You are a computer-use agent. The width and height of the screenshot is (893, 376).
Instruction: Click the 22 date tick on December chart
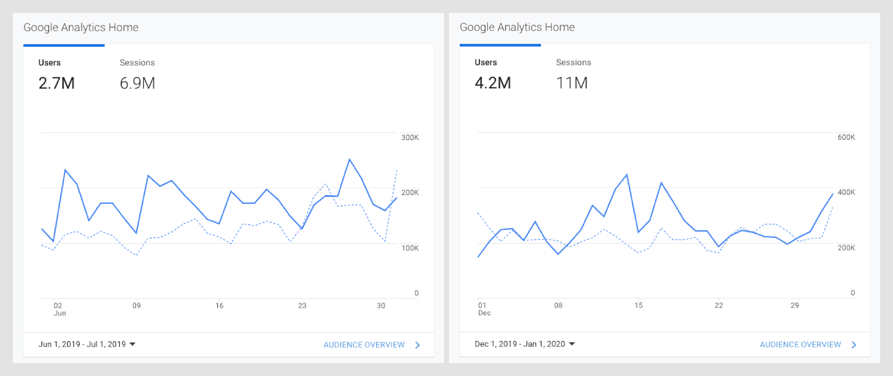click(x=719, y=305)
